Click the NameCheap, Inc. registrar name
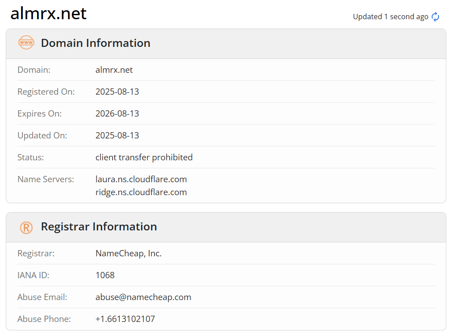Viewport: 453px width, 334px height. [x=129, y=253]
